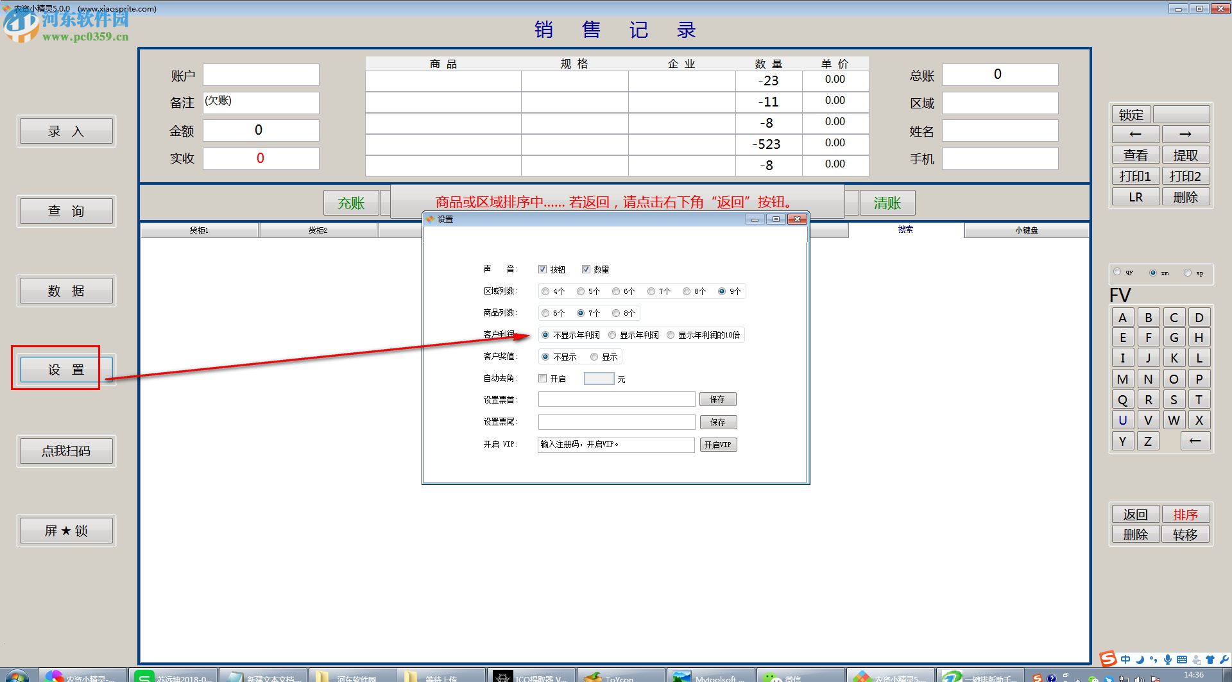Click the -23 quantity cell

coord(769,81)
